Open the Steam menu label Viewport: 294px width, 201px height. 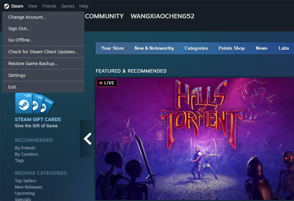pyautogui.click(x=17, y=6)
